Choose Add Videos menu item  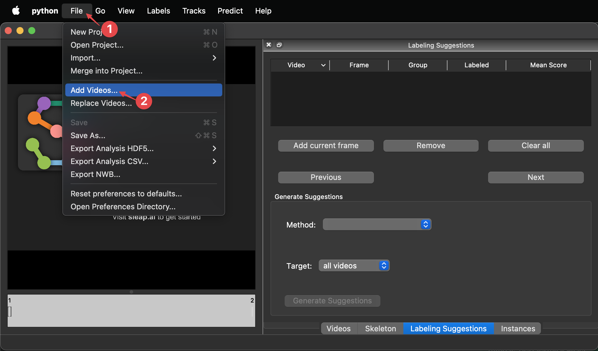coord(94,90)
